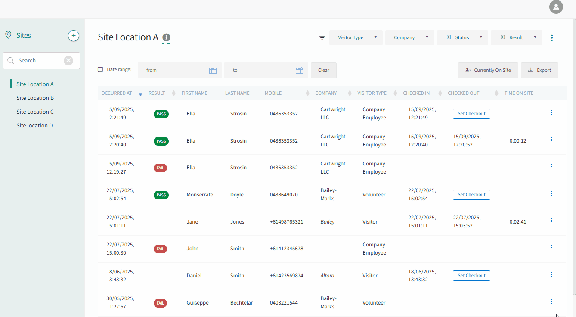This screenshot has height=317, width=576.
Task: Sort by the Occurred At column arrow
Action: (x=140, y=94)
